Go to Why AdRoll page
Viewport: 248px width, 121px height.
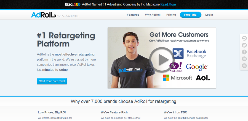pyautogui.click(x=153, y=15)
